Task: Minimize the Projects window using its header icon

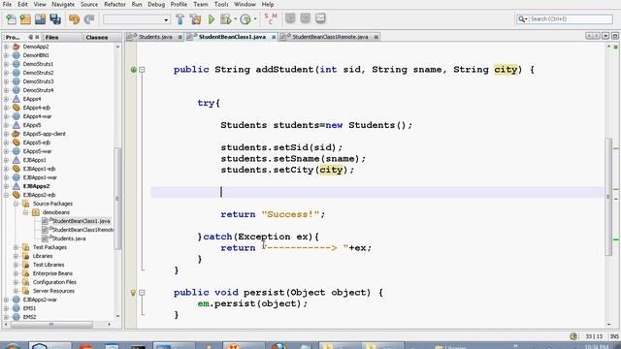Action: pos(30,37)
